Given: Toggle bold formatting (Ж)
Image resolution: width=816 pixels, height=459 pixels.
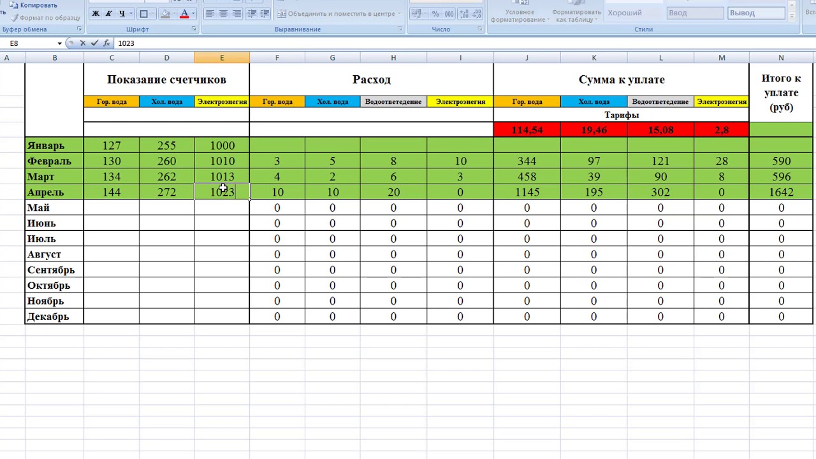Looking at the screenshot, I should pyautogui.click(x=96, y=13).
